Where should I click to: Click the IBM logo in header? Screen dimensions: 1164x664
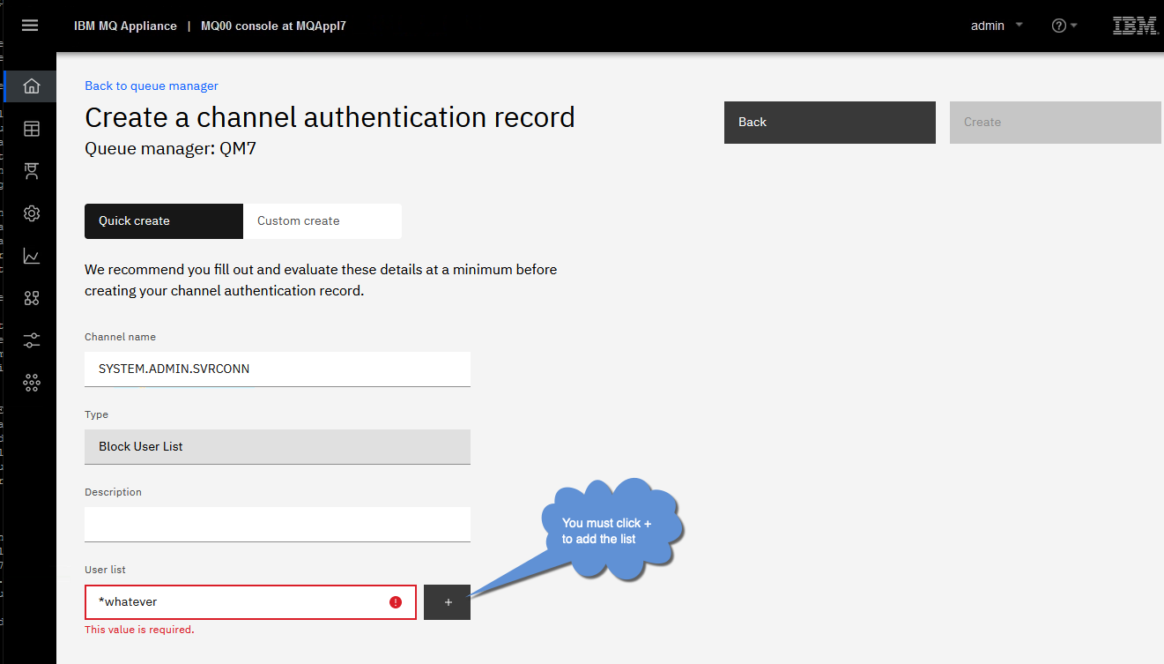[x=1135, y=26]
